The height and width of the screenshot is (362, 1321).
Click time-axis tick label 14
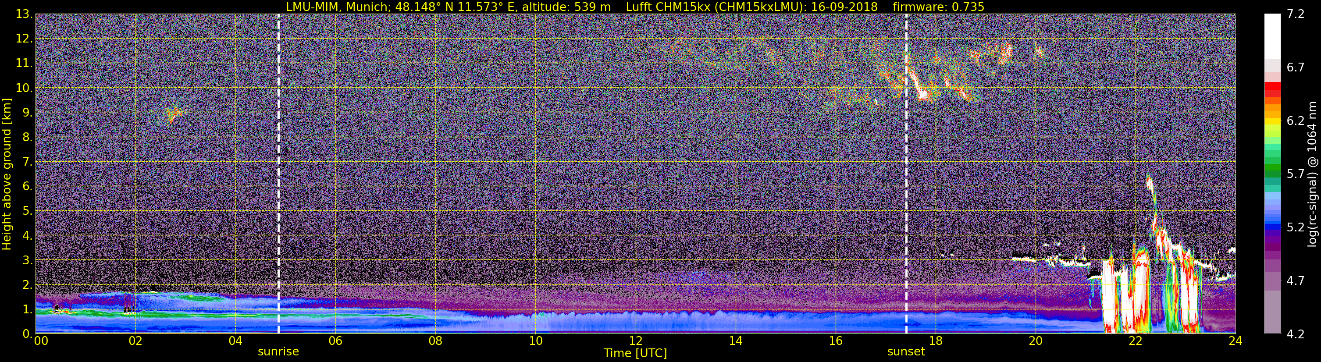(735, 341)
